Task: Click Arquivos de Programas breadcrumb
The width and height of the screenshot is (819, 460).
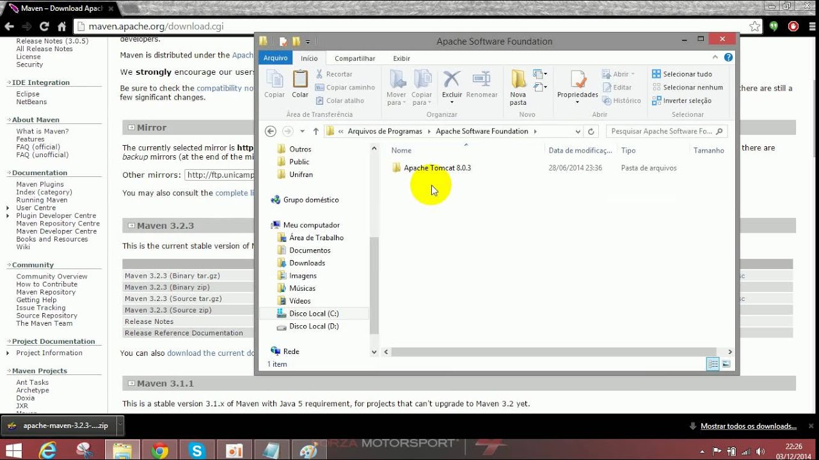Action: (x=385, y=131)
